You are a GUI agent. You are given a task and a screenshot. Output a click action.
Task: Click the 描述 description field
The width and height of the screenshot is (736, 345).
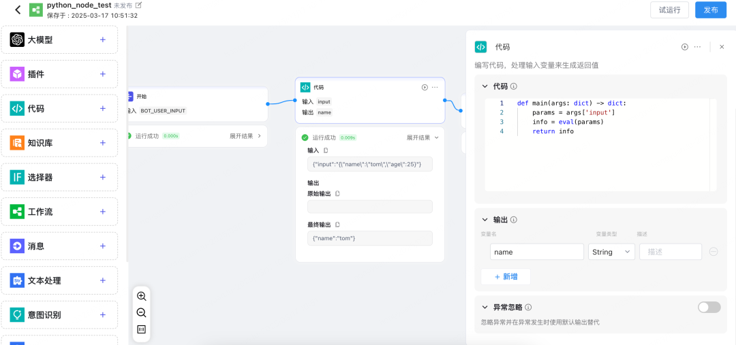click(x=671, y=252)
